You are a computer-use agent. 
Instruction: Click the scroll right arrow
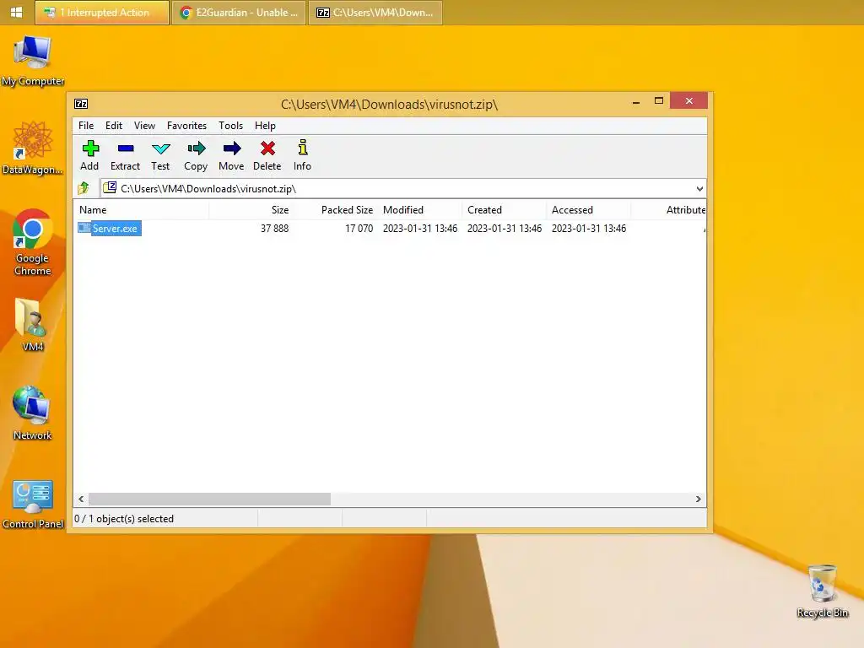coord(698,499)
